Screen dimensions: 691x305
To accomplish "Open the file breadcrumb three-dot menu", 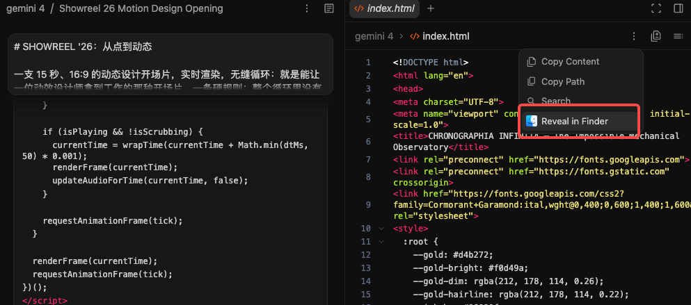I will point(634,36).
